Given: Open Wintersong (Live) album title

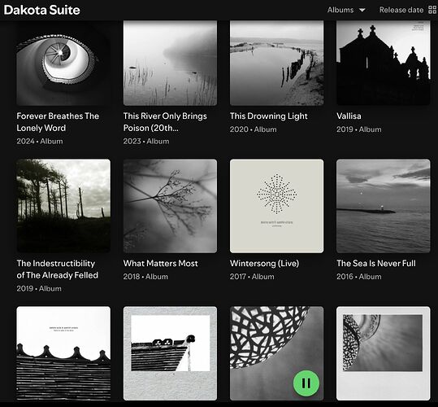Looking at the screenshot, I should (x=264, y=263).
